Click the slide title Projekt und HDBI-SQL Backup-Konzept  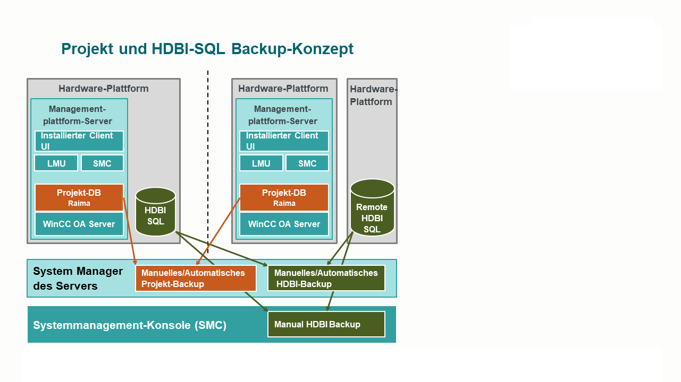[x=207, y=49]
